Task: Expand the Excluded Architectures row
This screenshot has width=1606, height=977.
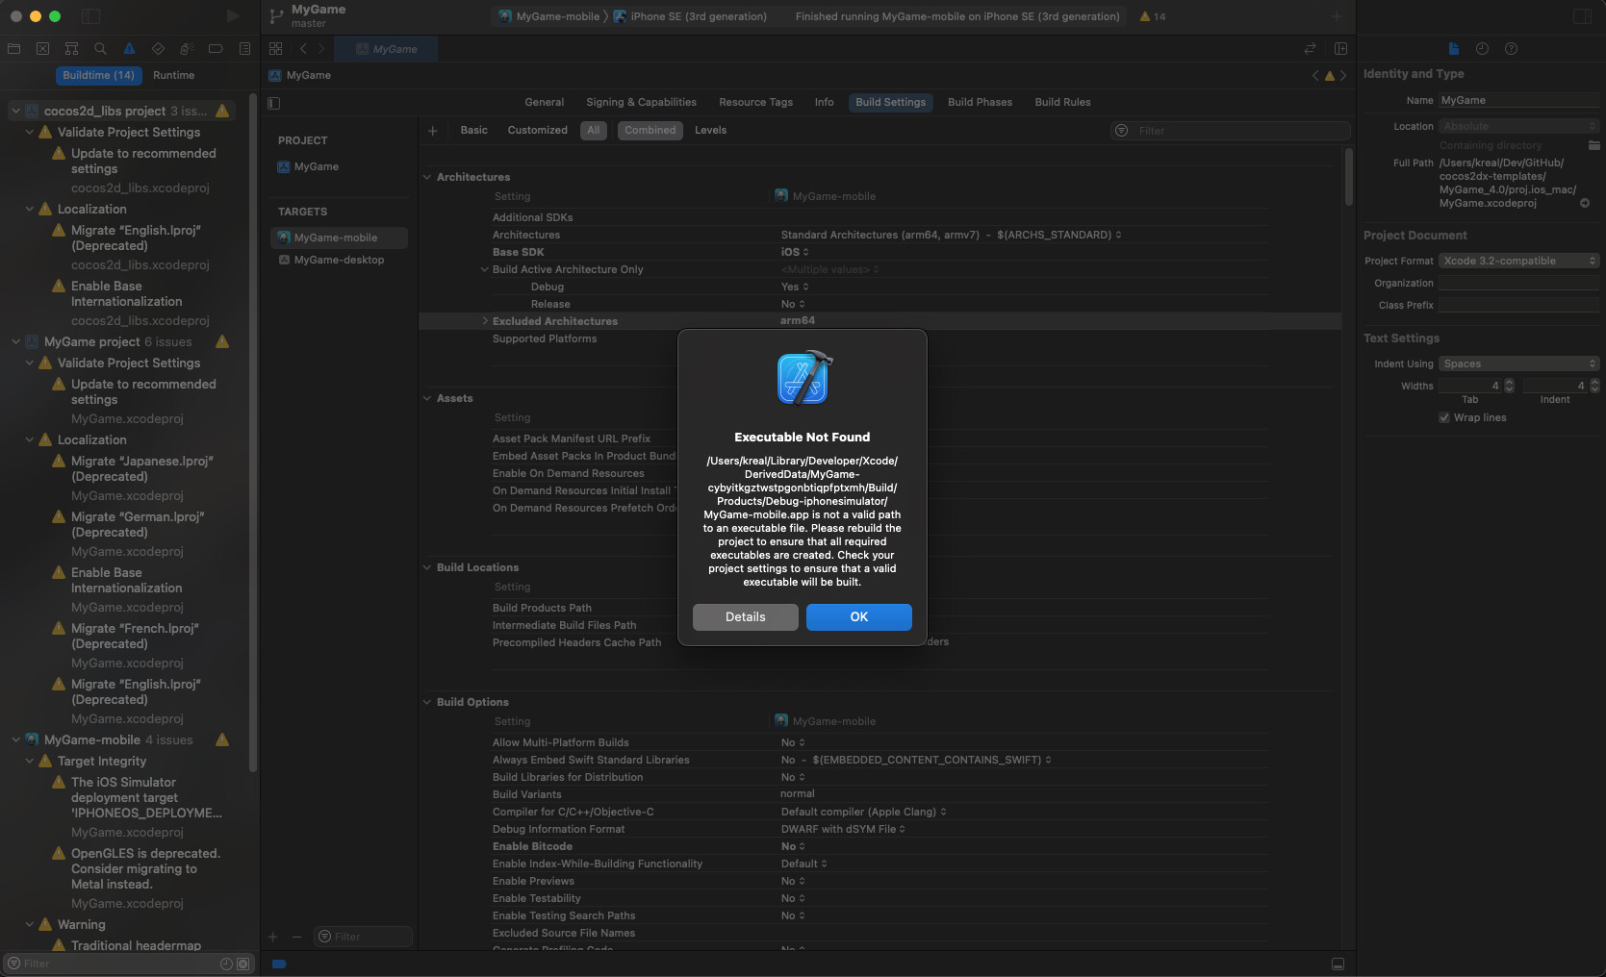Action: [x=485, y=321]
